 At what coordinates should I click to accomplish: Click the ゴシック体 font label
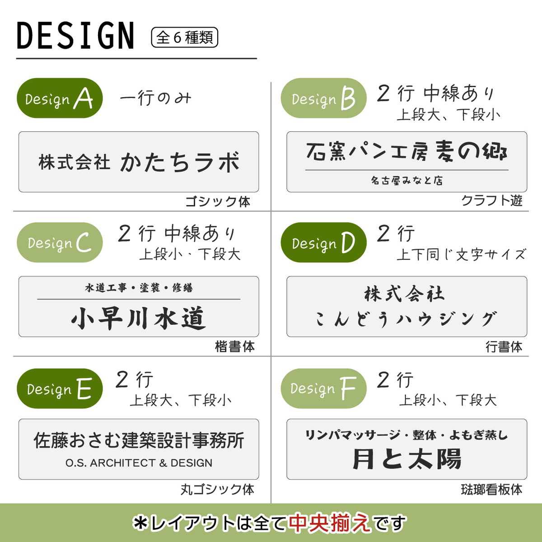click(218, 201)
